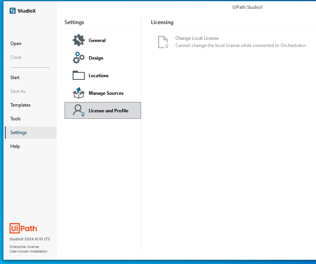Click the UiPath StudioX window title
This screenshot has width=316, height=264.
(247, 7)
